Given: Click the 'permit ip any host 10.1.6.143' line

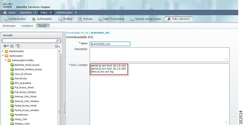Looking at the screenshot, I should (108, 66).
